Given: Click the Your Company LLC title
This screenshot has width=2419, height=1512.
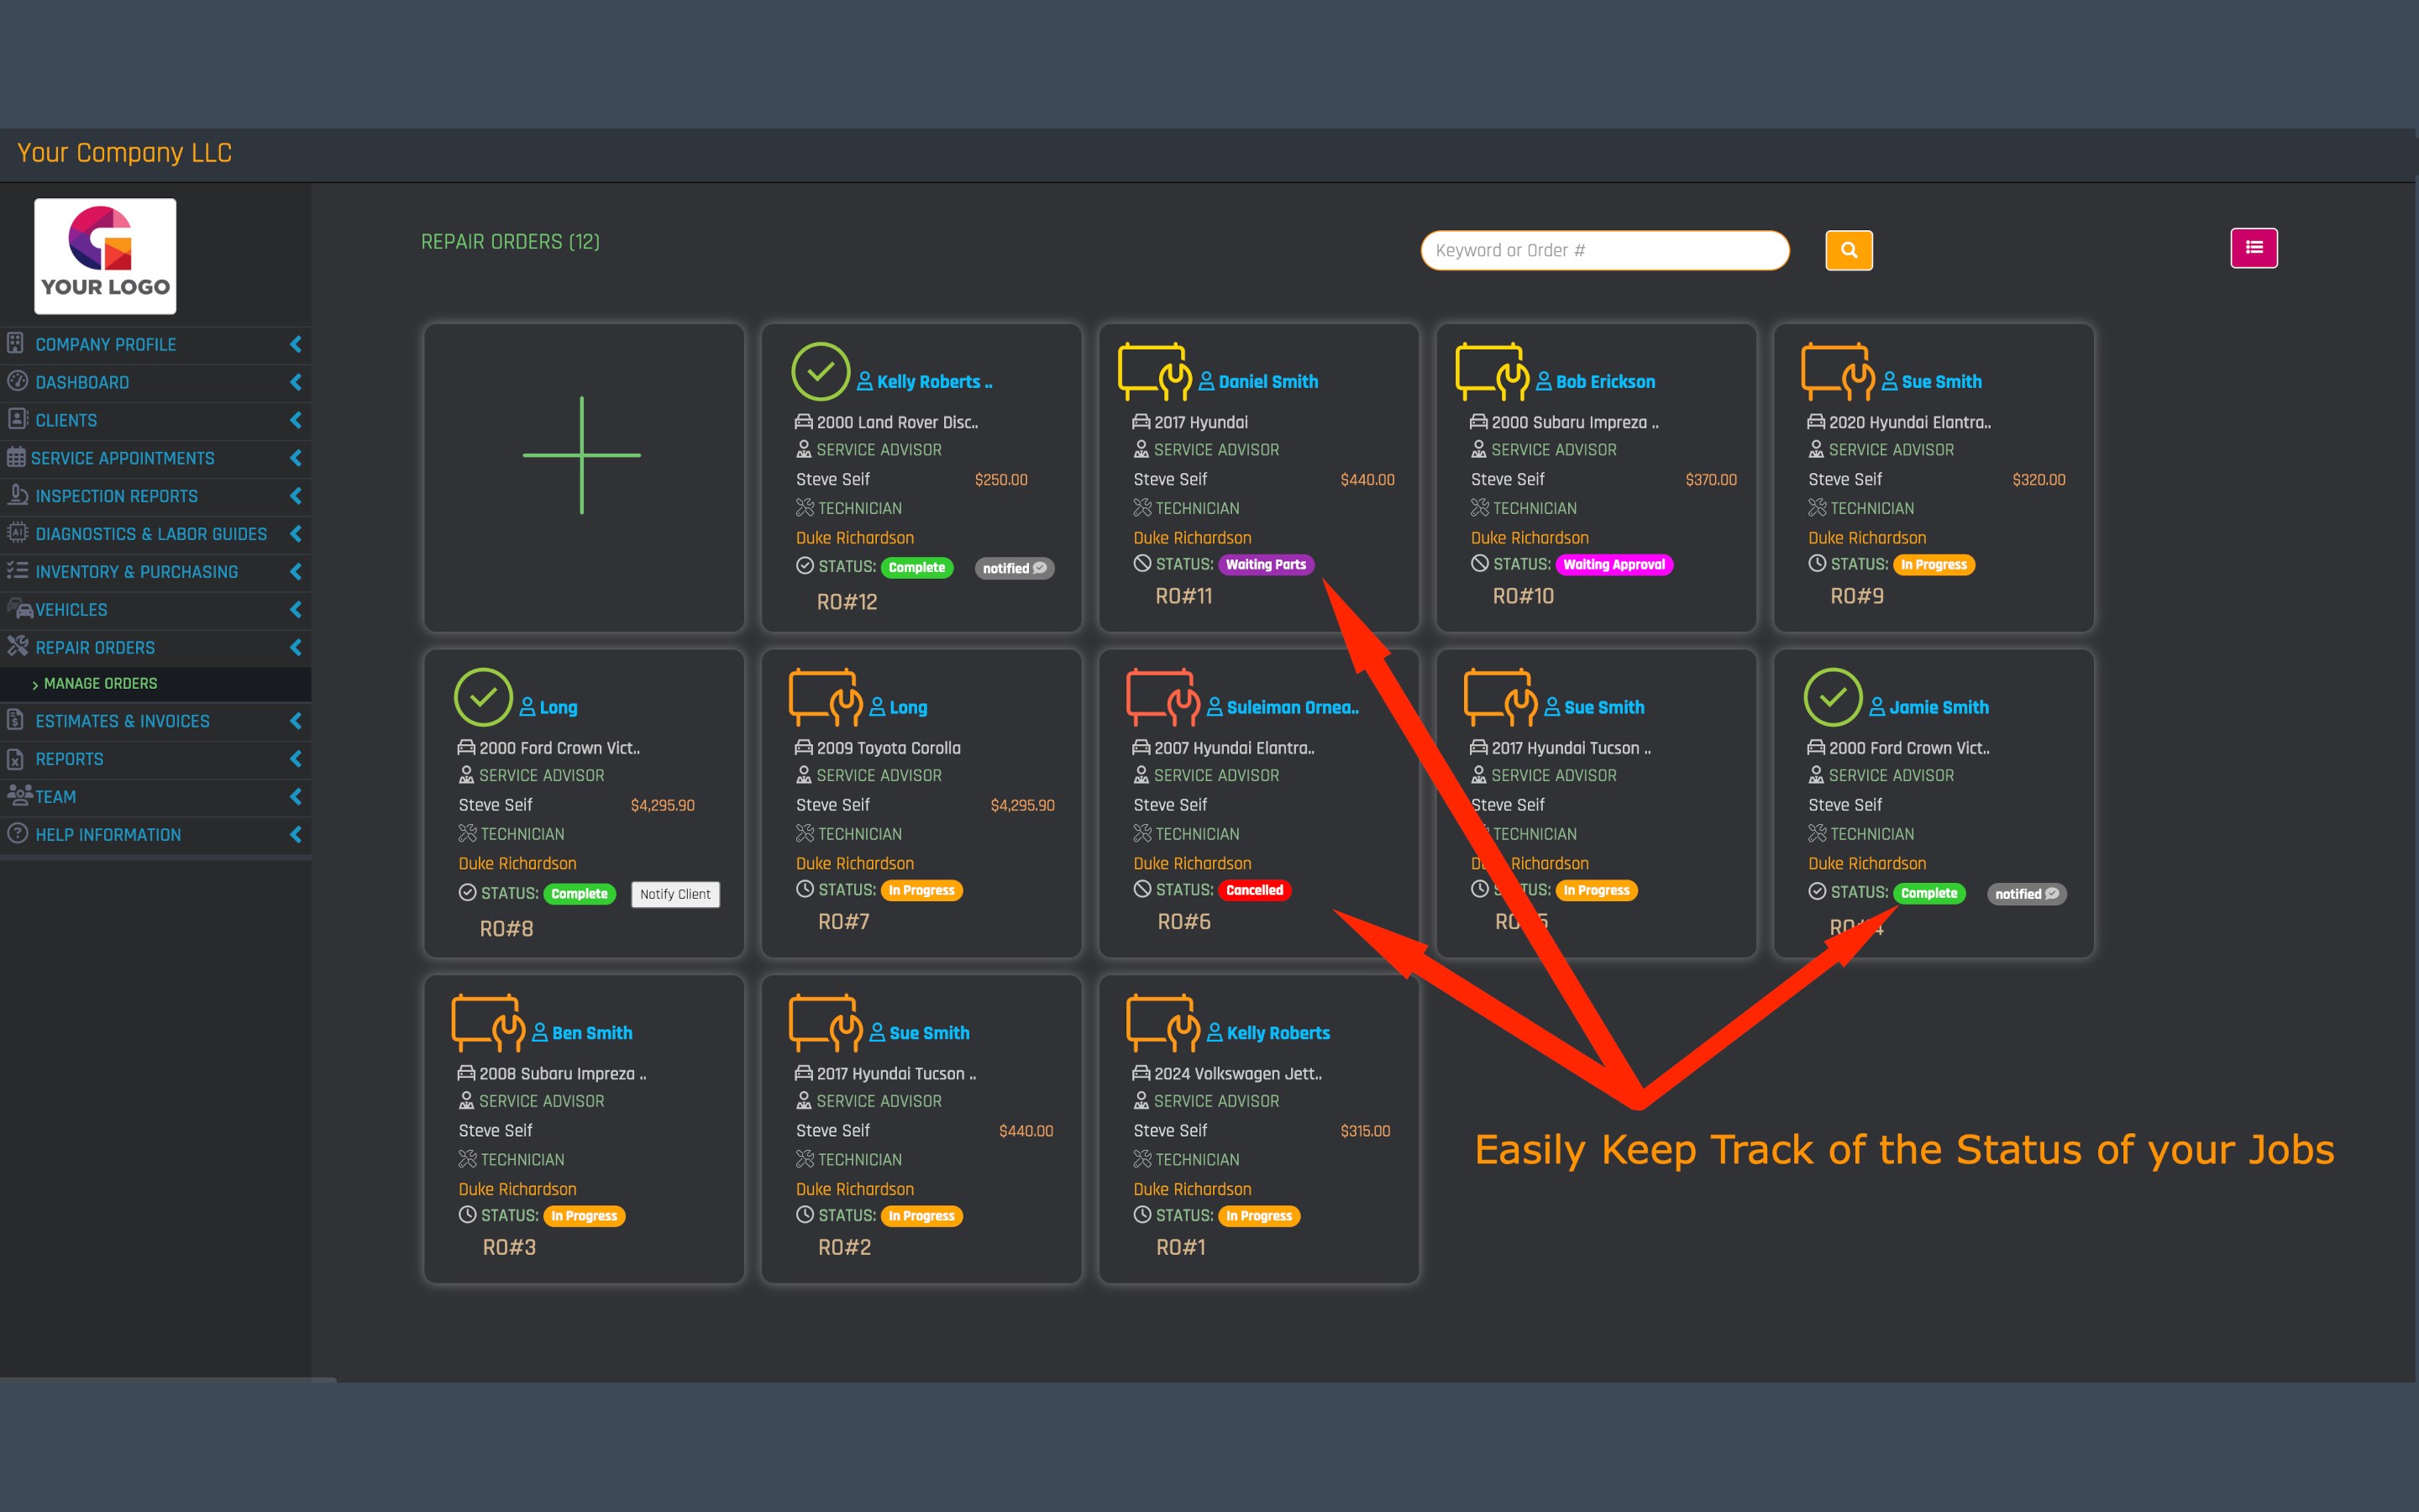Looking at the screenshot, I should pos(125,153).
